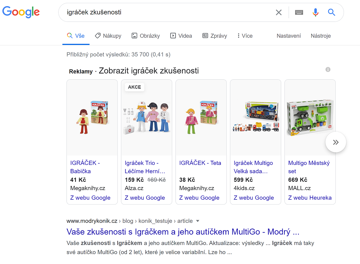This screenshot has height=264, width=360.
Task: Click the crossed-out 169 Kč price
Action: point(156,180)
